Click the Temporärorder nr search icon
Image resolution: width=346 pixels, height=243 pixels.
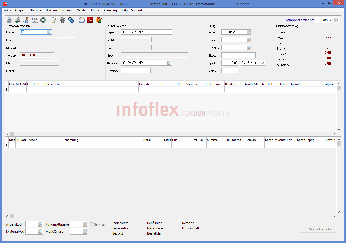click(x=336, y=20)
